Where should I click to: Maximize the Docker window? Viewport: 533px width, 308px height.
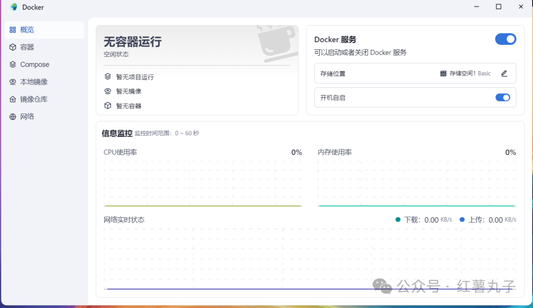(x=498, y=7)
